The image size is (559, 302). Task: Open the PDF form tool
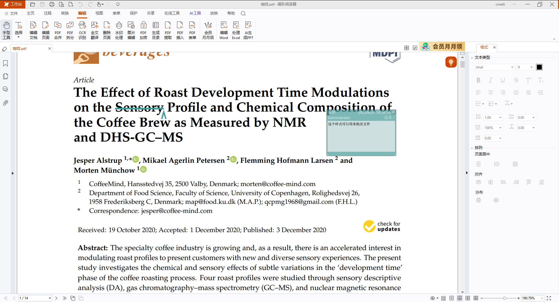[x=192, y=30]
